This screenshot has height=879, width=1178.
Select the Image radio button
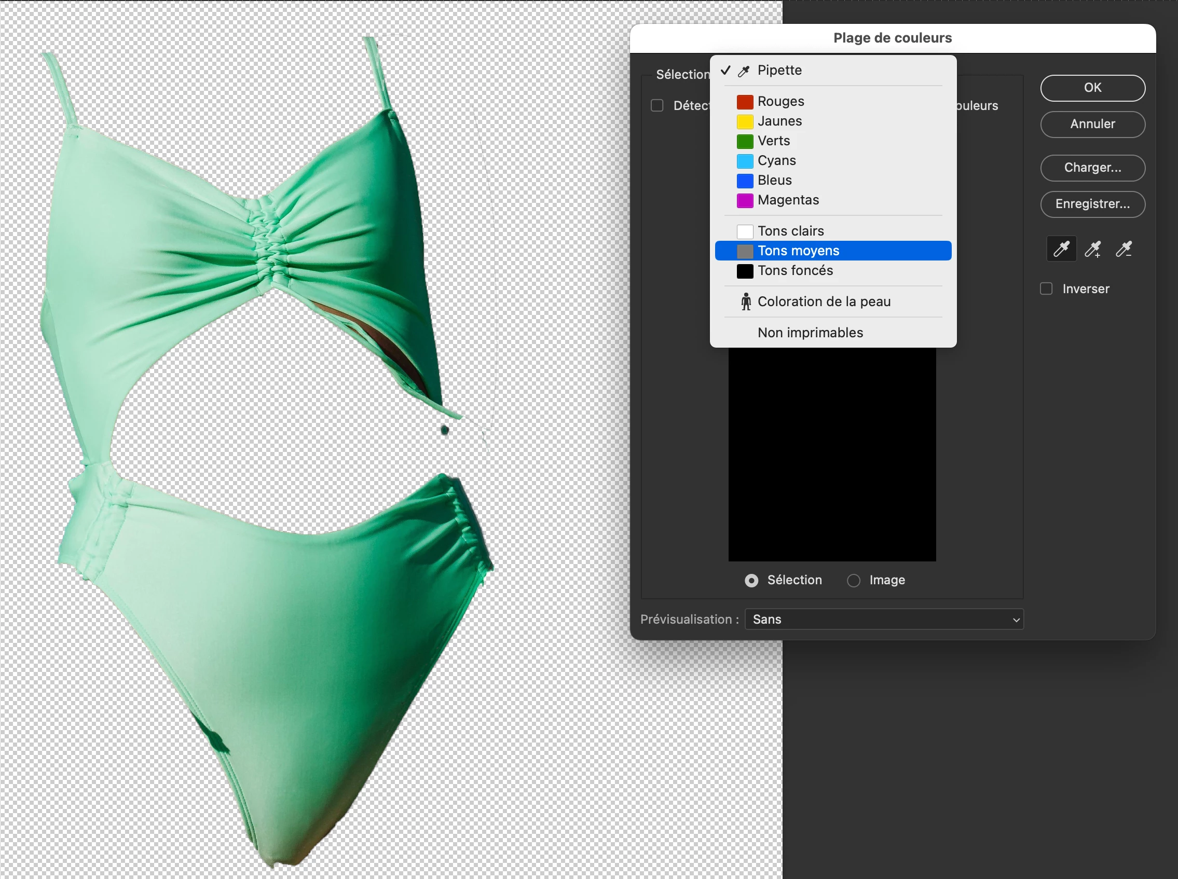(854, 581)
